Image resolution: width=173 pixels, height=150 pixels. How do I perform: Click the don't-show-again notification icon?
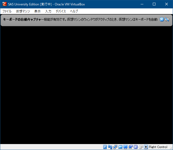tap(167, 19)
